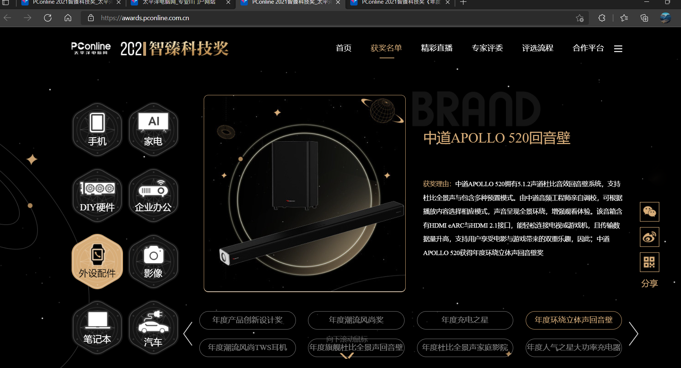Share via the WeChat icon
Screen dimensions: 681x368
(649, 212)
